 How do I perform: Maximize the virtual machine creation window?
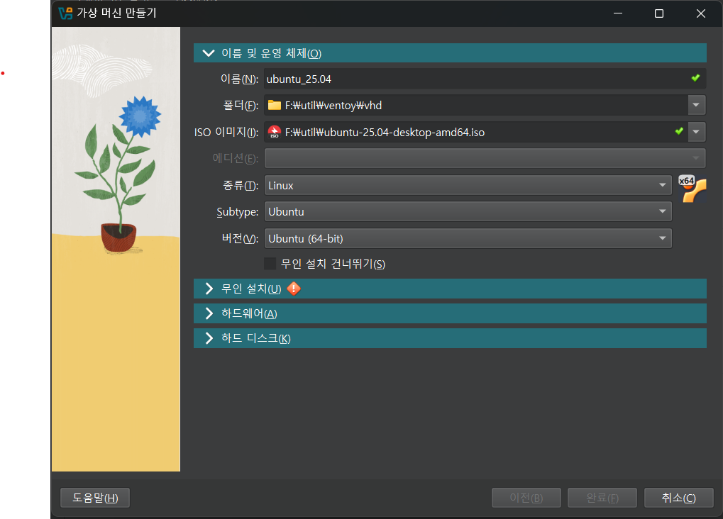(659, 13)
